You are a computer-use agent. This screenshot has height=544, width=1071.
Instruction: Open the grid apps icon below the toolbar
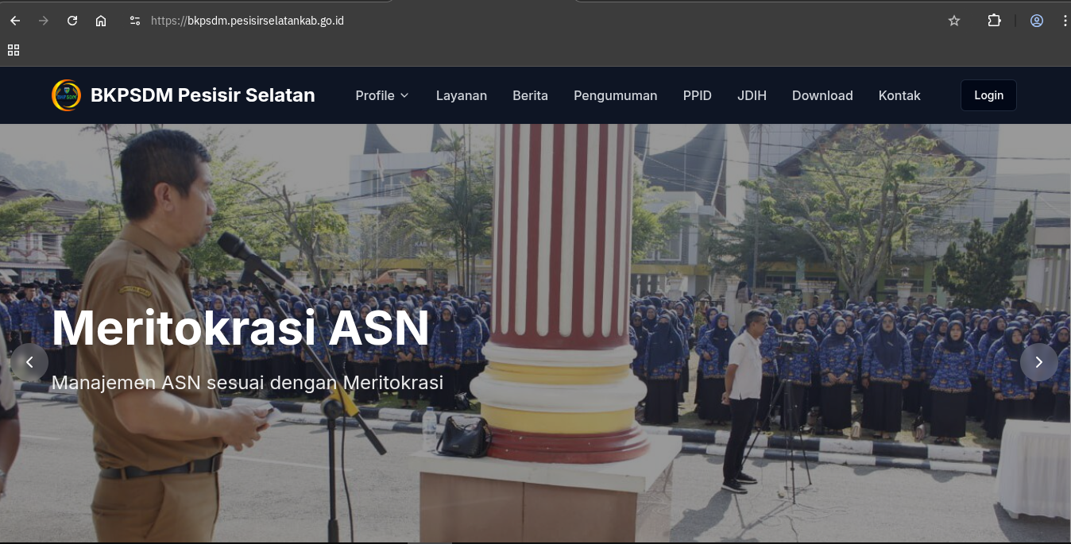[x=13, y=49]
